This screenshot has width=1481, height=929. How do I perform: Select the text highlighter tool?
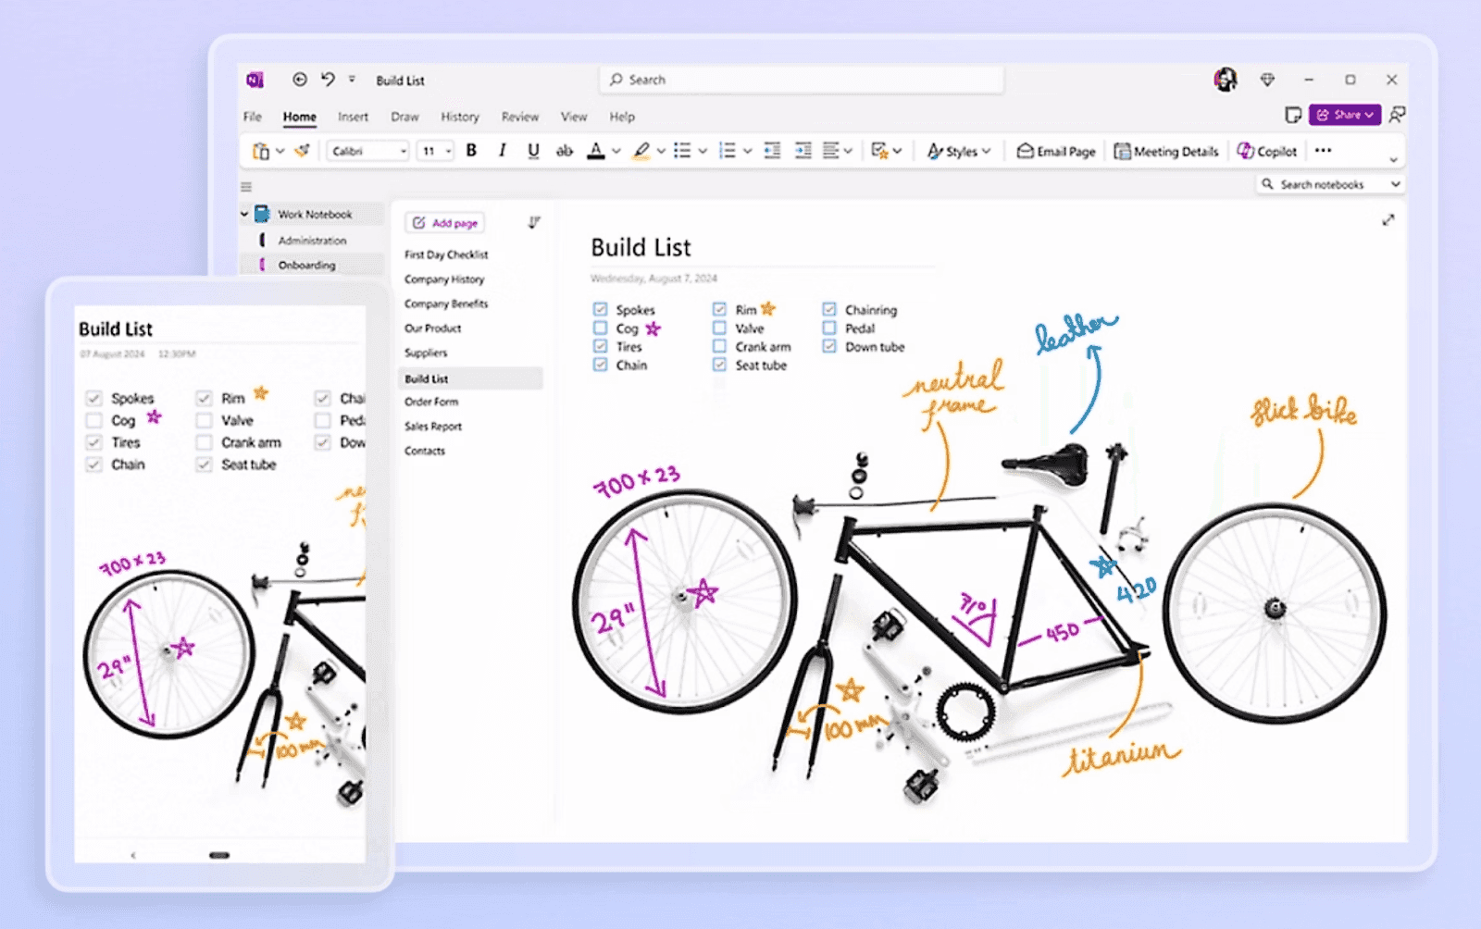641,150
